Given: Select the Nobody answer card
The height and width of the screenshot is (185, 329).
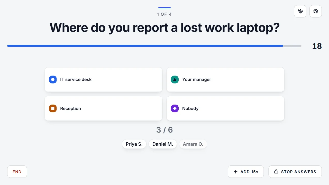Looking at the screenshot, I should click(x=225, y=108).
